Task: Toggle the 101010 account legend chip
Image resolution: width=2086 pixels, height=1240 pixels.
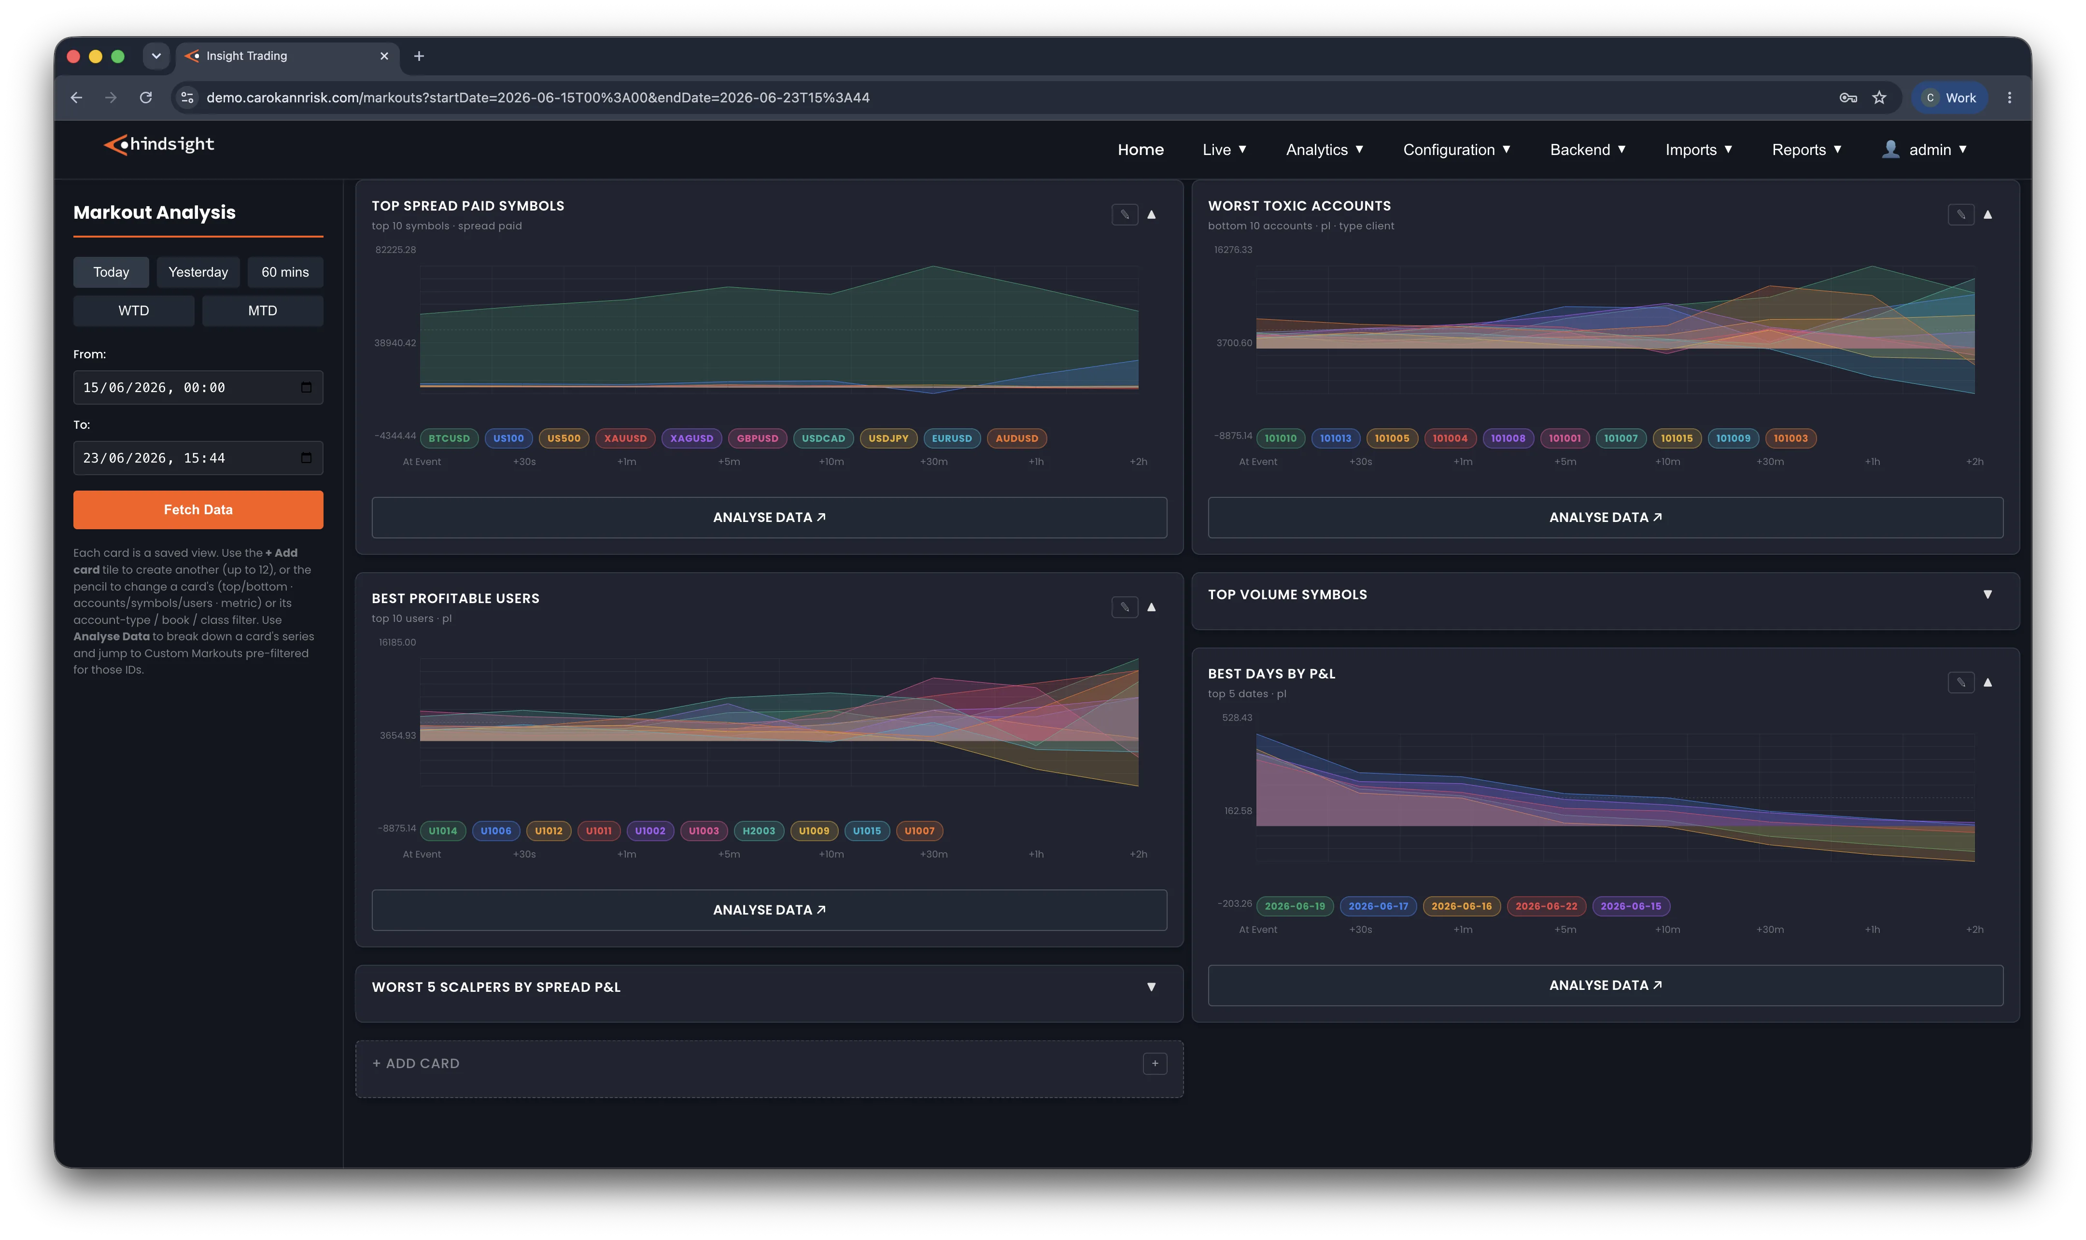Action: pos(1280,438)
